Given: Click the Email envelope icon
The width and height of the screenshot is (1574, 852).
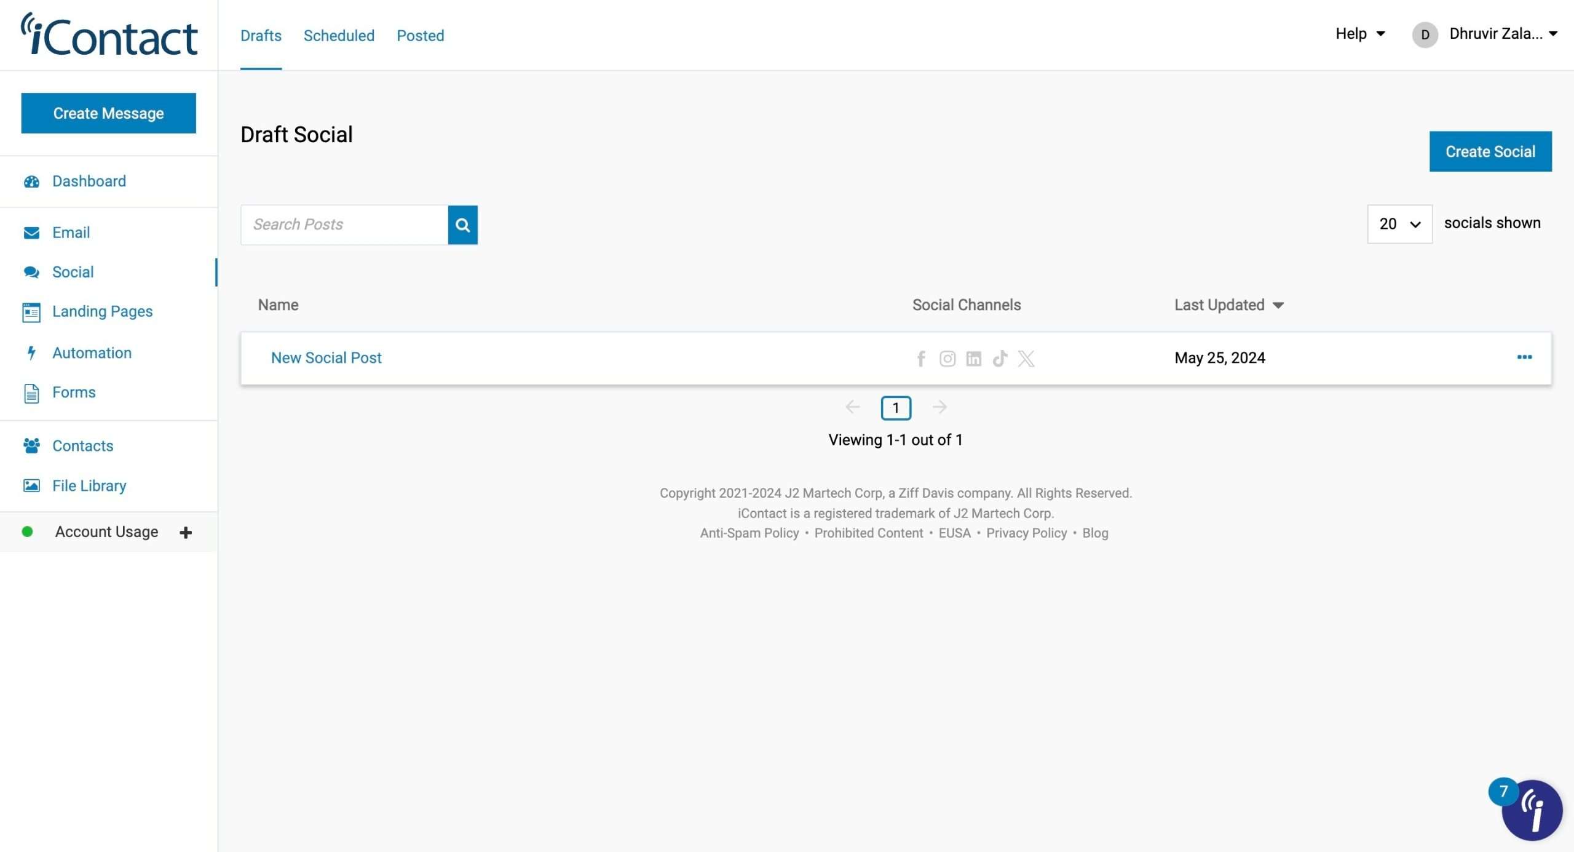Looking at the screenshot, I should tap(31, 233).
